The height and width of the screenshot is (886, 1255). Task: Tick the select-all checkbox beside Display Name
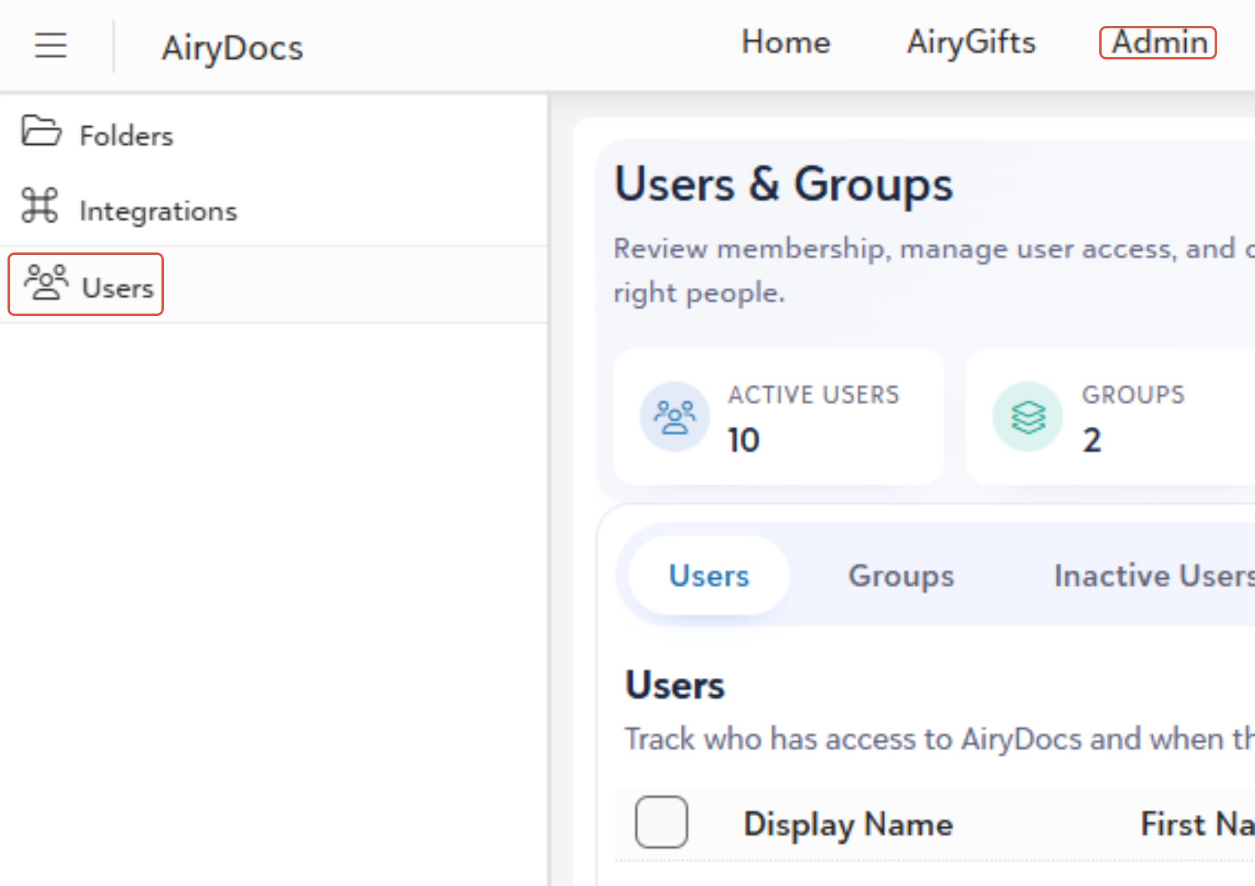pos(661,822)
